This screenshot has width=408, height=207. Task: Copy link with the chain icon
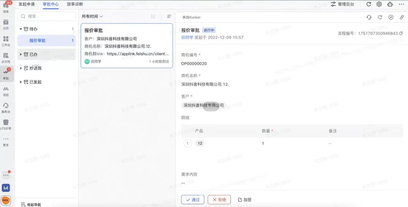[x=402, y=17]
